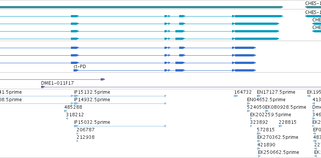Click the EN17127.5prime label
The height and width of the screenshot is (158, 321).
coord(276,92)
